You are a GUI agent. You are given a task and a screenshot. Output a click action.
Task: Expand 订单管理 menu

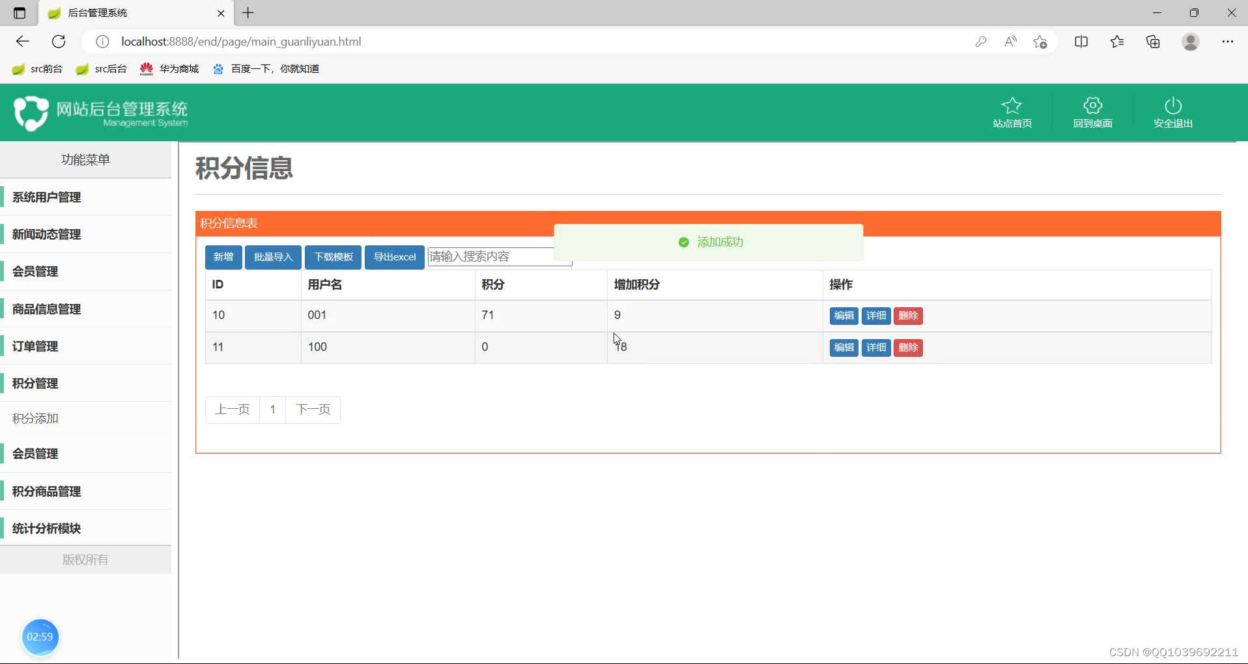(x=86, y=346)
